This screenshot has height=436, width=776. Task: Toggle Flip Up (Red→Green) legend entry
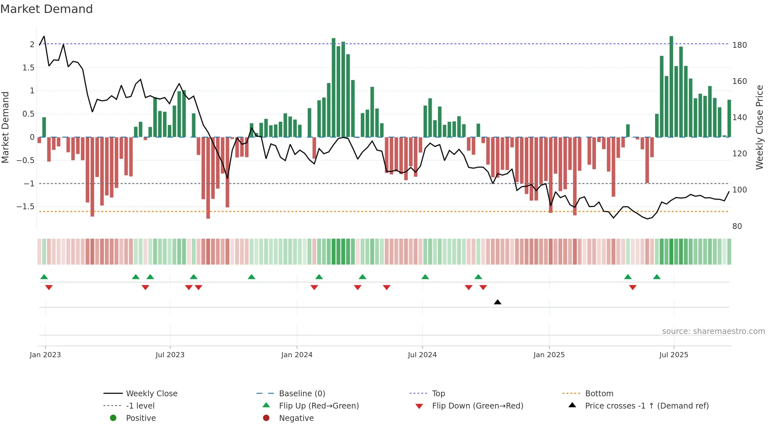coord(310,406)
